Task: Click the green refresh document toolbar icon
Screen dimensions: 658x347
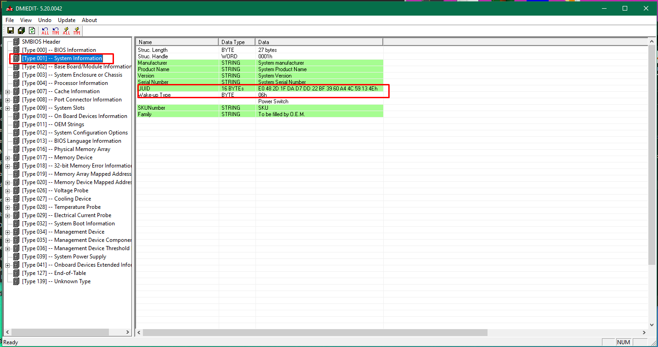Action: coord(32,31)
